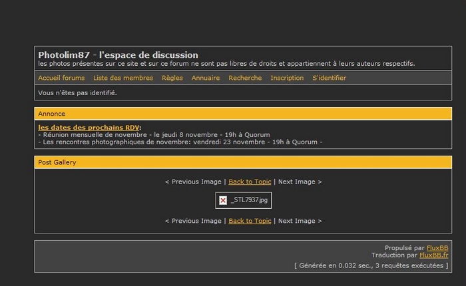Click Back to Topic below the image
The image size is (466, 286).
pyautogui.click(x=250, y=221)
